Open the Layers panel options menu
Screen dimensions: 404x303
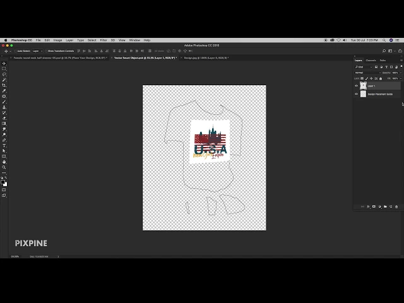pos(401,61)
